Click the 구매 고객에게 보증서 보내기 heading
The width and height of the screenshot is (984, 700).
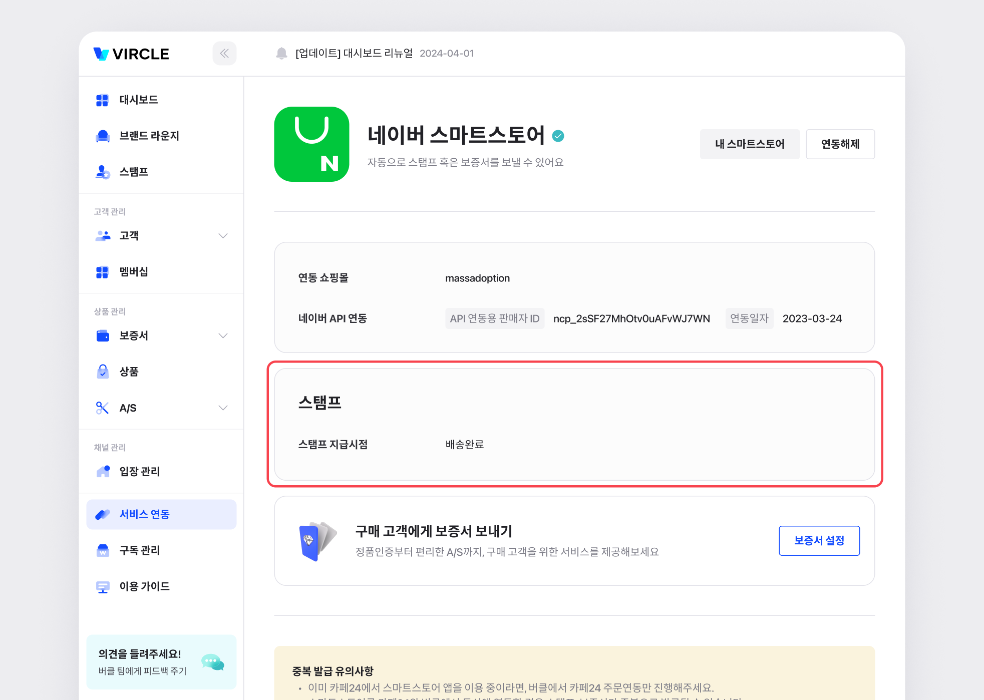(x=434, y=531)
